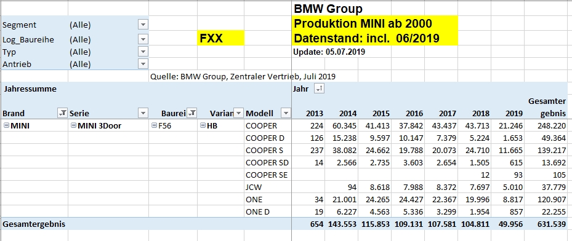Select the COOPER SE model row label
572x241 pixels.
point(267,175)
